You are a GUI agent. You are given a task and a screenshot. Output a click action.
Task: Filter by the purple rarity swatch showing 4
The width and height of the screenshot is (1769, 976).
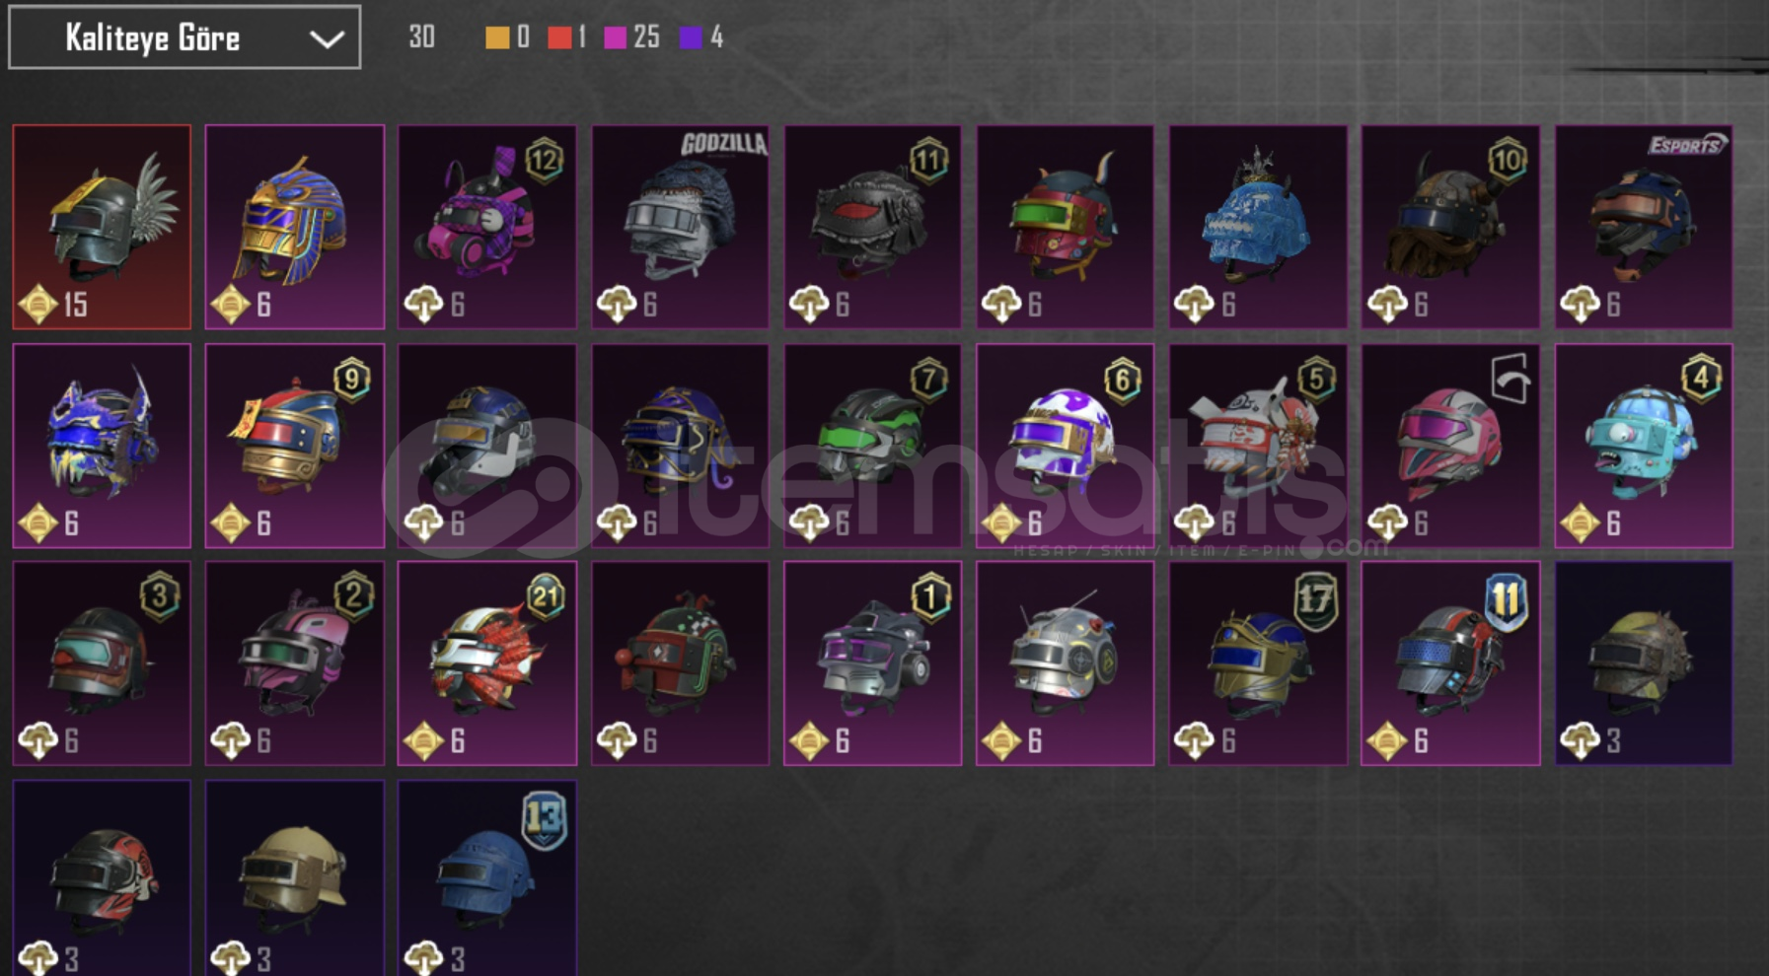691,37
